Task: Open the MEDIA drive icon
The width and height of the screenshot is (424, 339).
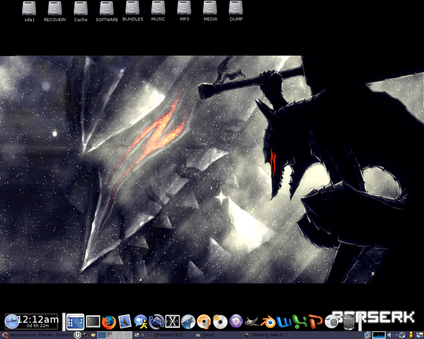Action: (210, 11)
